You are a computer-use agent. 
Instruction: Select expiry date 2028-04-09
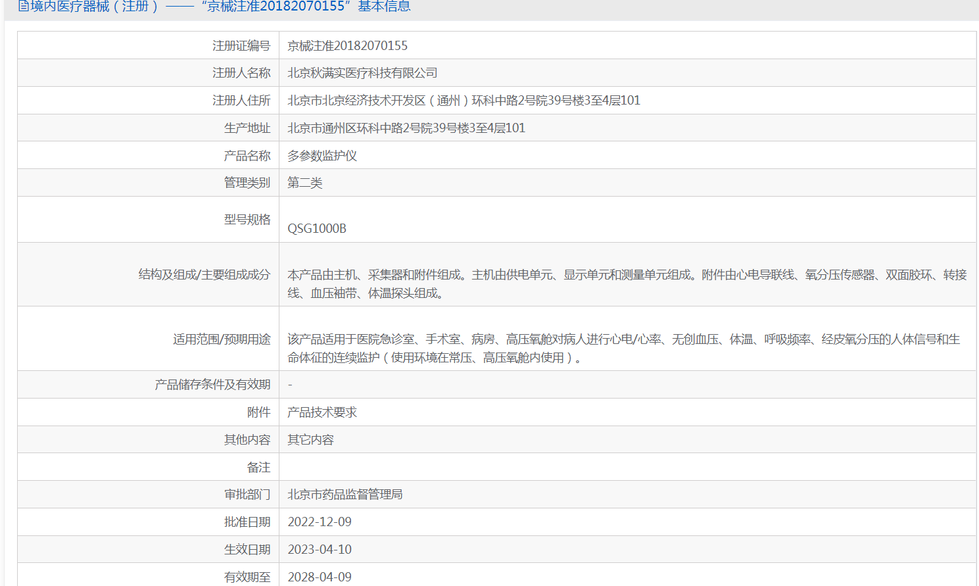[x=320, y=577]
